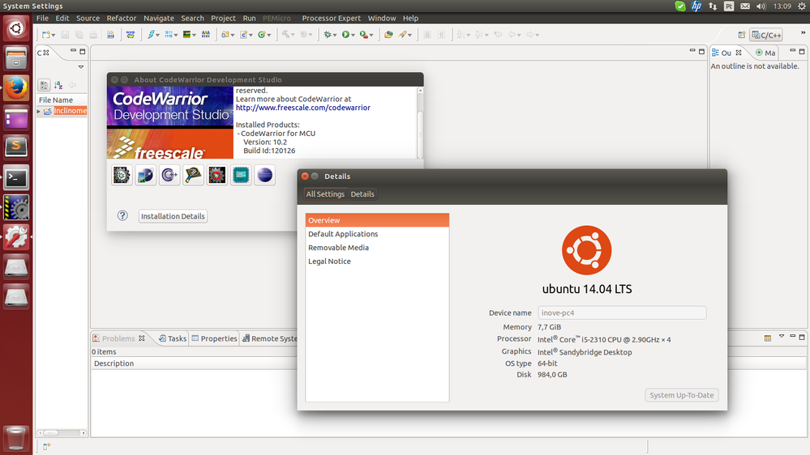The height and width of the screenshot is (455, 810).
Task: Click the Description column header
Action: pyautogui.click(x=194, y=364)
